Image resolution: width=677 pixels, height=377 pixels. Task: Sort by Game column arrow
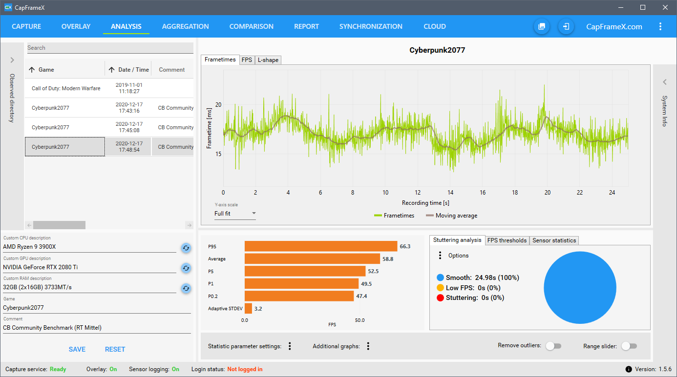point(32,70)
